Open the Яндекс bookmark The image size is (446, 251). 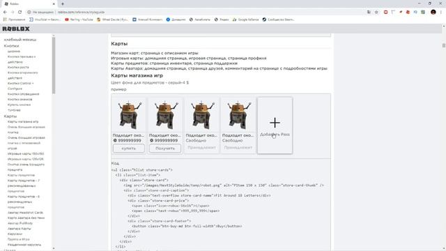tap(222, 20)
